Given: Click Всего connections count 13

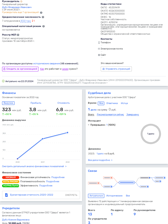Looking at the screenshot, I should point(90,214).
